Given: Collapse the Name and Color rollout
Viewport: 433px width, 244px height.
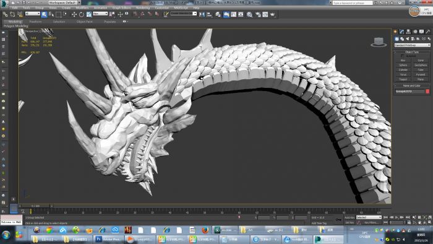Looking at the screenshot, I should pyautogui.click(x=412, y=85).
